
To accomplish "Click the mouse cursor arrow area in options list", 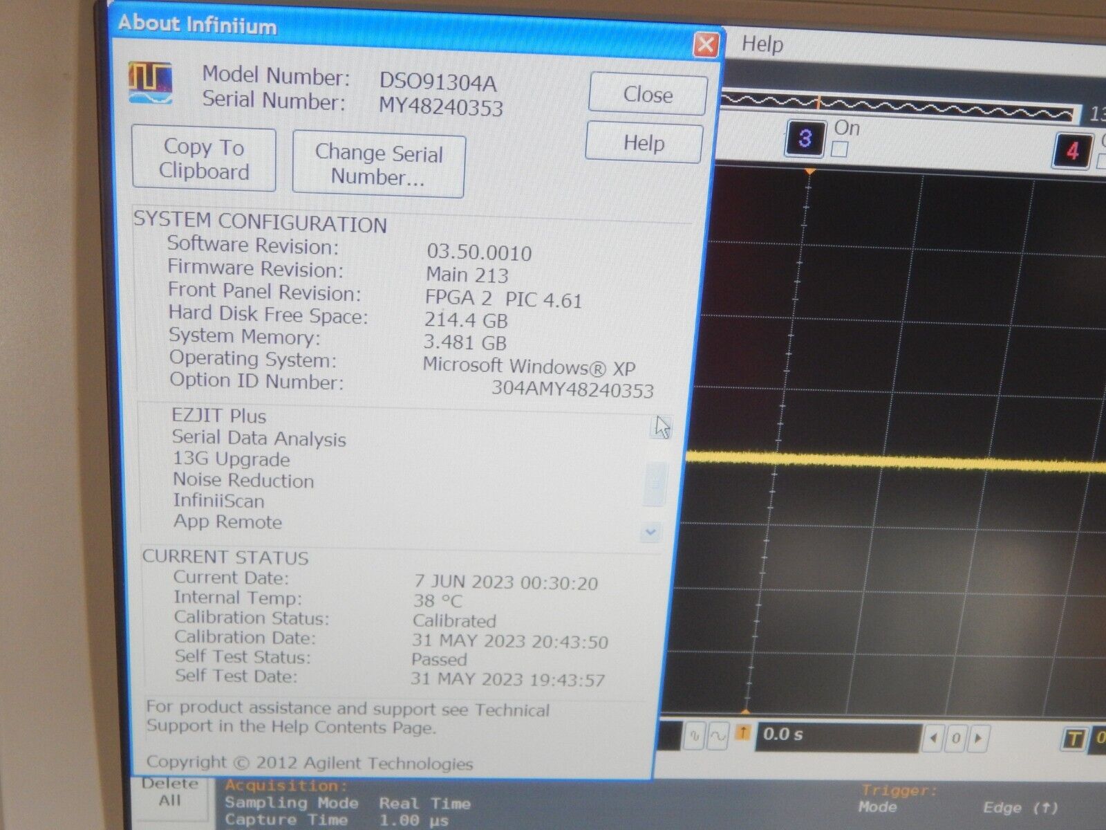I will (x=662, y=425).
